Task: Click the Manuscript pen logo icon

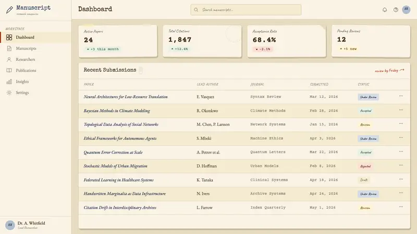Action: pyautogui.click(x=9, y=10)
